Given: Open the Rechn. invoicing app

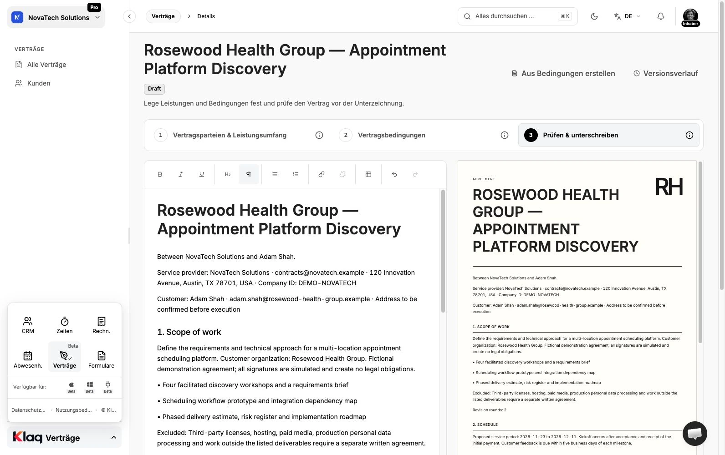Looking at the screenshot, I should pyautogui.click(x=101, y=325).
